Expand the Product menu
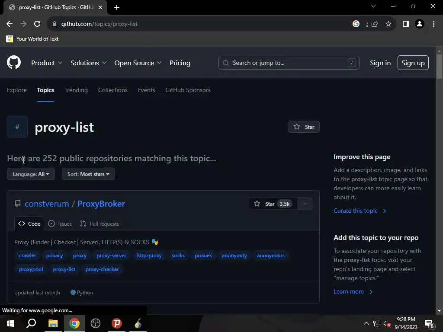Viewport: 443px width, 332px height. [x=47, y=63]
